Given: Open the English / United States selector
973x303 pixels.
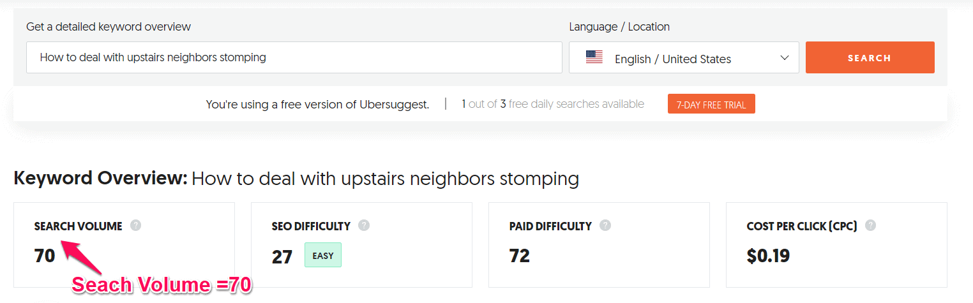Looking at the screenshot, I should (684, 57).
